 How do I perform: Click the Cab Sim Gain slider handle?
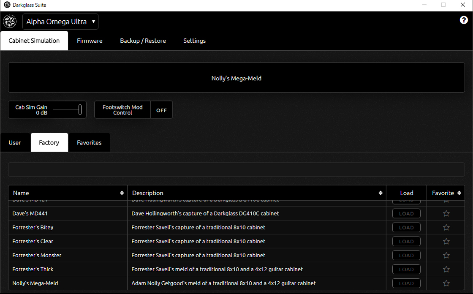click(x=80, y=110)
